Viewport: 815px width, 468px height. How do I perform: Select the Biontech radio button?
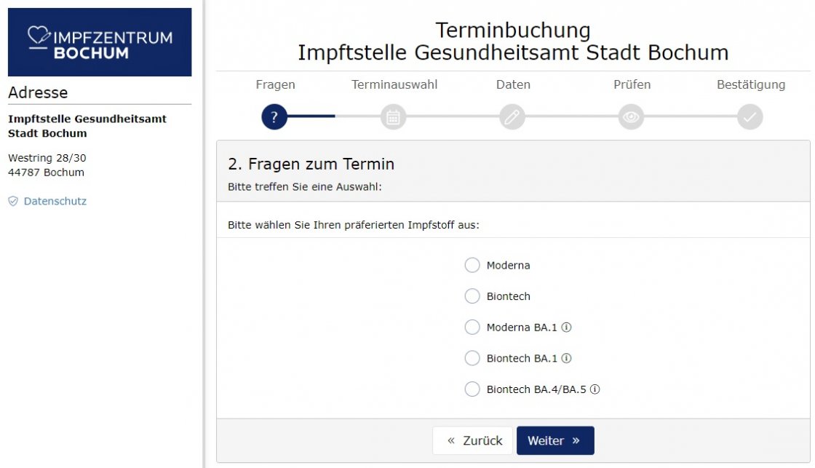(472, 296)
